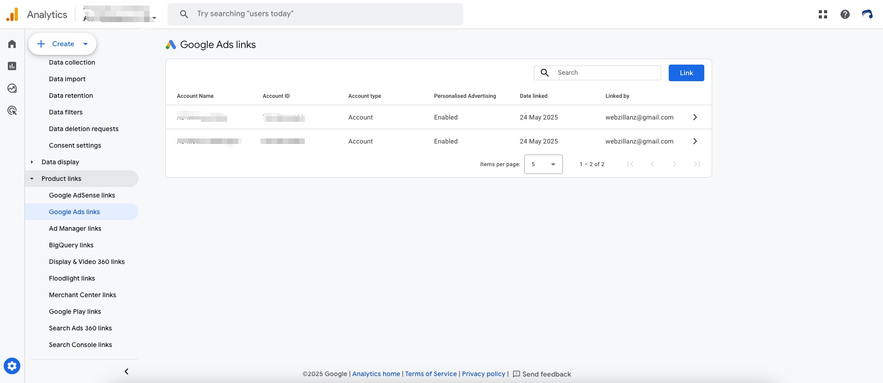883x383 pixels.
Task: Click the second row's Account type cell
Action: [x=361, y=141]
